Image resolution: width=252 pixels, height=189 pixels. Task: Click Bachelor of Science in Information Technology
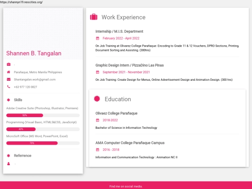(126, 128)
